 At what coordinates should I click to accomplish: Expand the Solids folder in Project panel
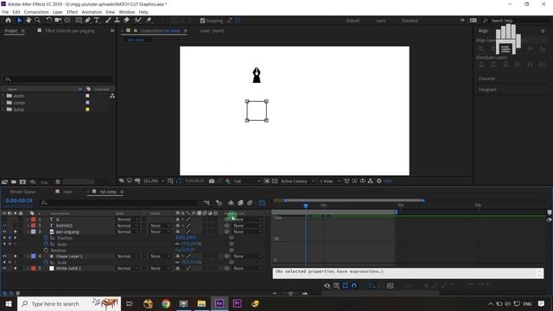3,110
